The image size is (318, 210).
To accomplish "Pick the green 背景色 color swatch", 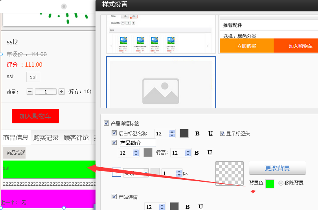I will pos(270,183).
